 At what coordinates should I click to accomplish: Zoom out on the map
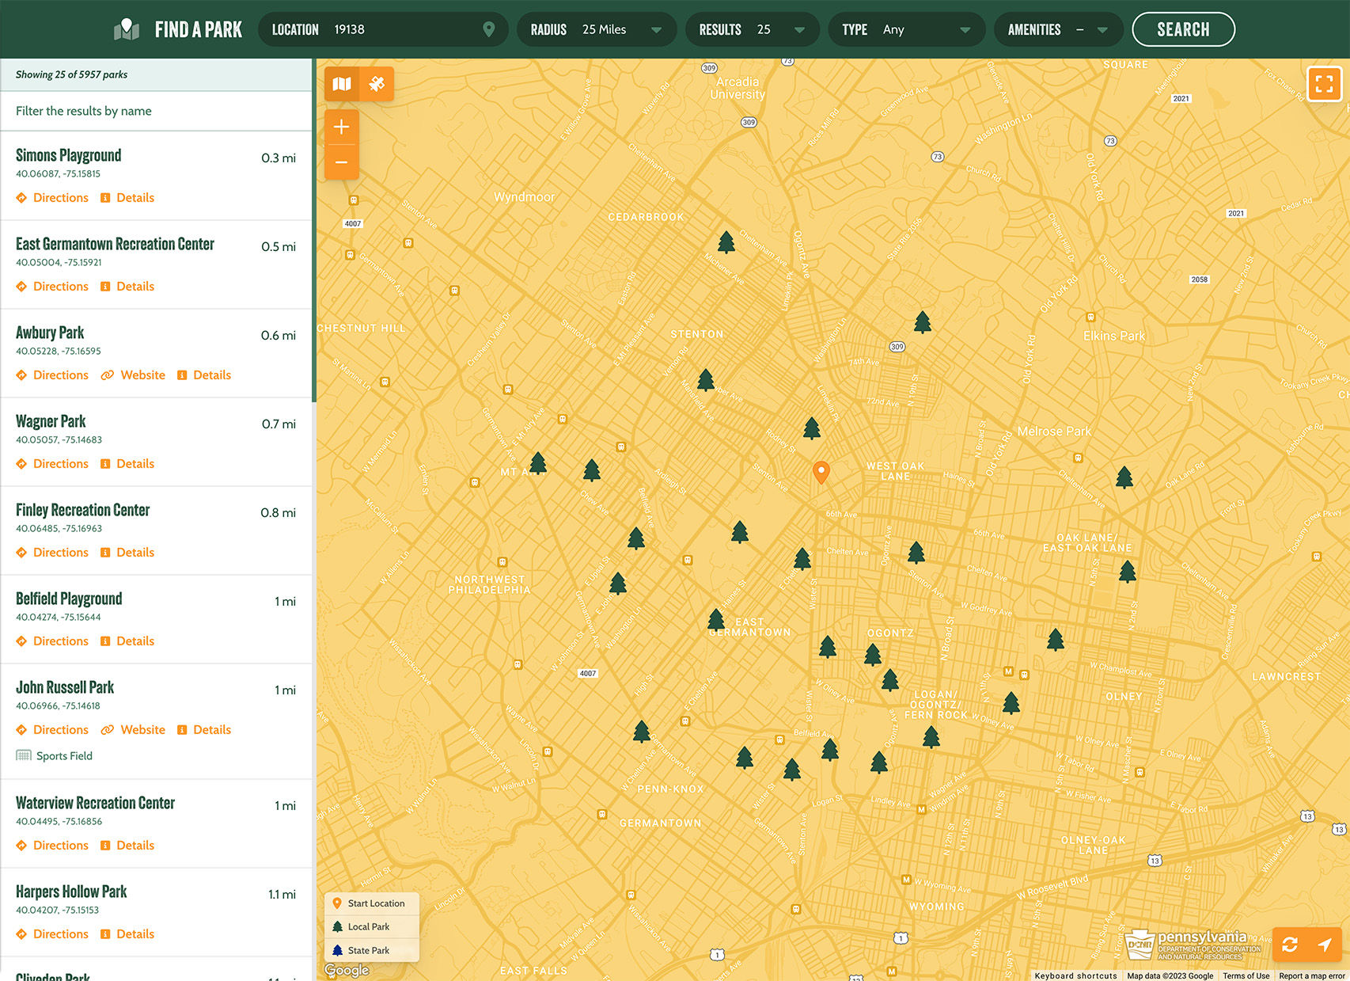coord(342,162)
